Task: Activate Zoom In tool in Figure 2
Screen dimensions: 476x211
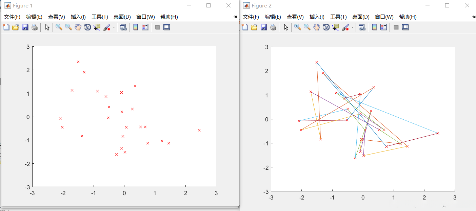Action: pyautogui.click(x=298, y=27)
